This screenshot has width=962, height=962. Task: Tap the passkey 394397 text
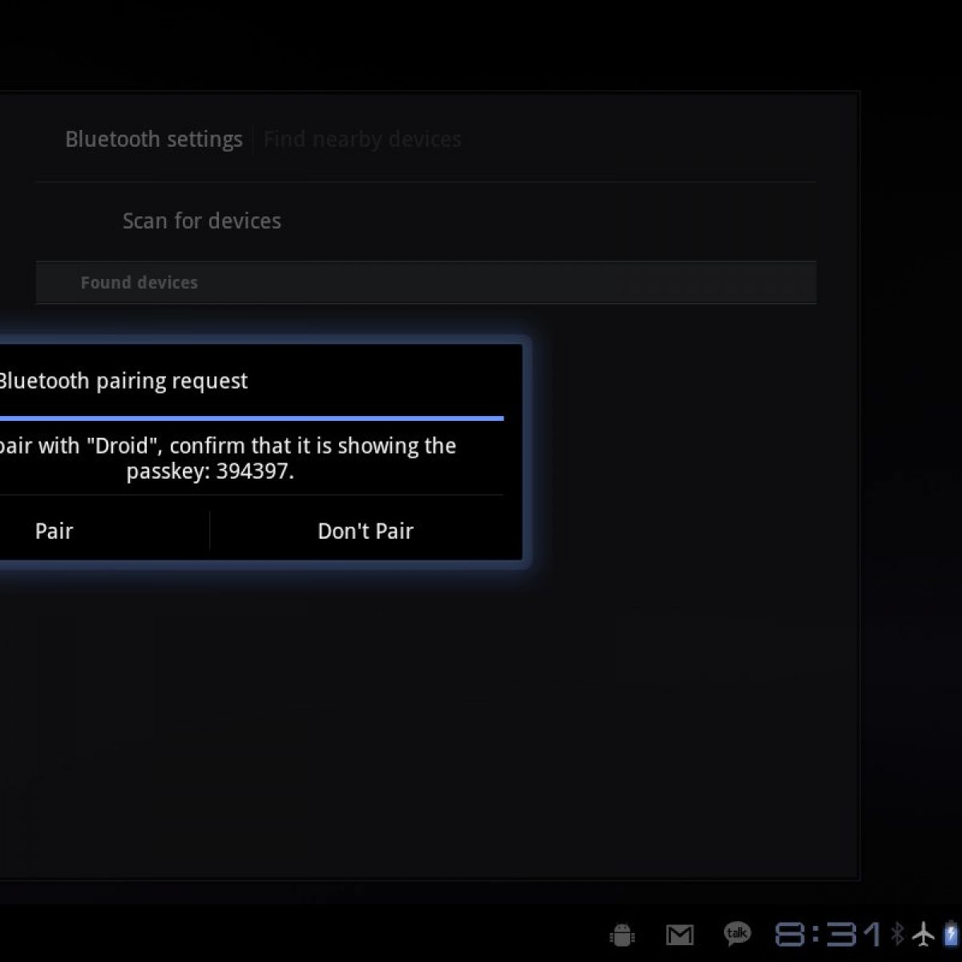[x=253, y=471]
